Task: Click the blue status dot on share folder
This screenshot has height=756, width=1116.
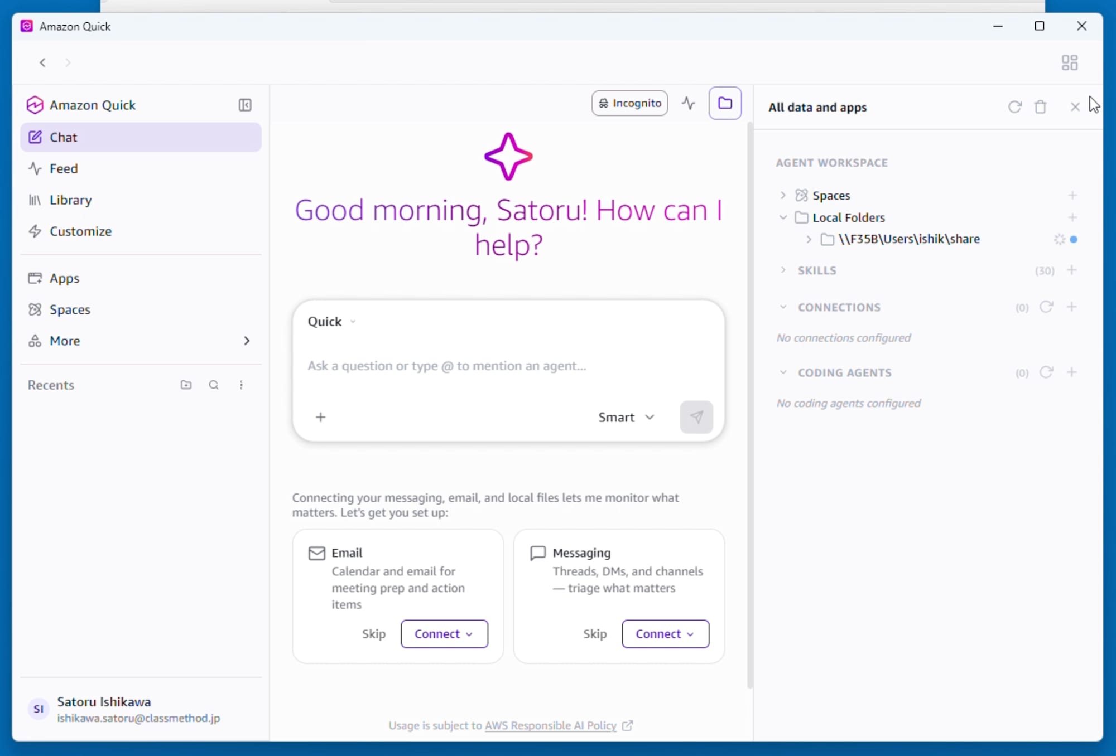Action: (x=1074, y=239)
